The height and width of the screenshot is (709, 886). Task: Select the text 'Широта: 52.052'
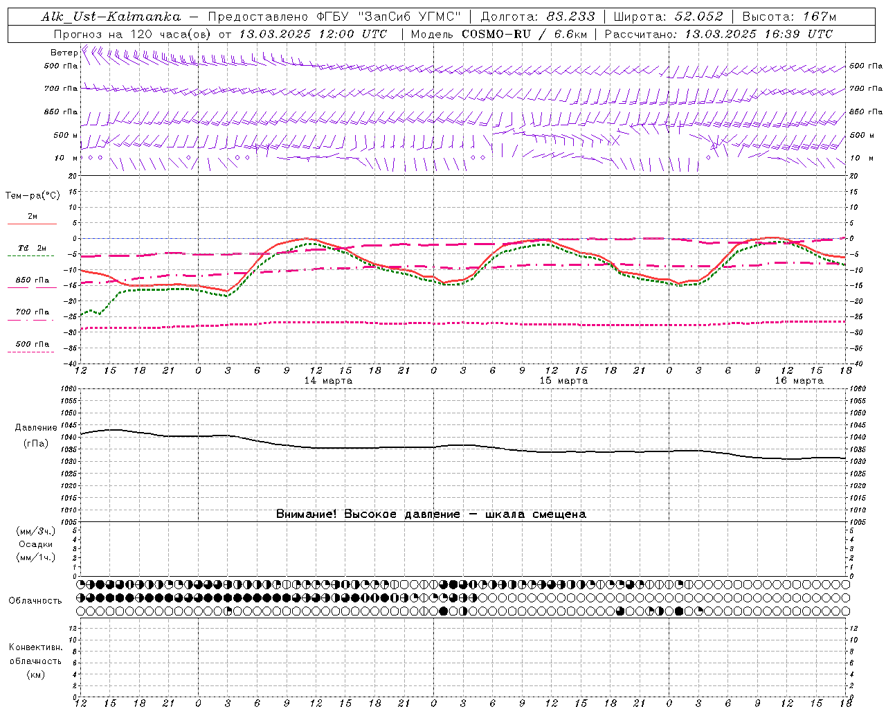668,17
